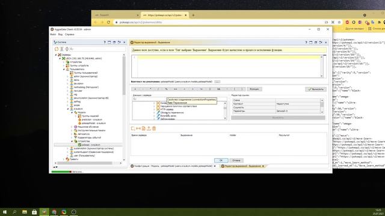The image size is (385, 216).
Task: Expand the Группы устройств node
Action: (64, 65)
